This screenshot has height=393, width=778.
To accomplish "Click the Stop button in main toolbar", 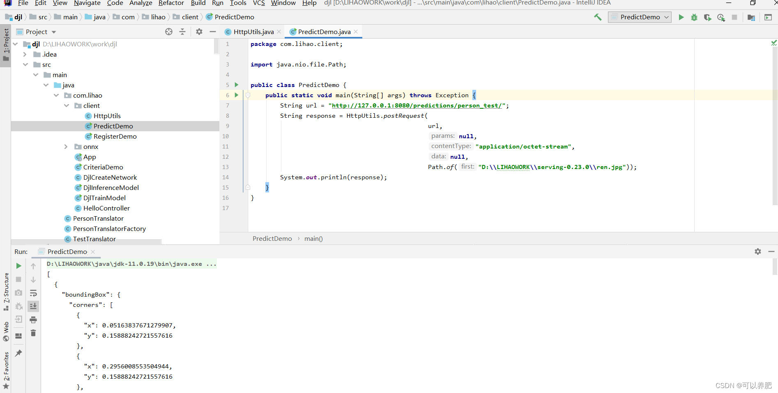I will 734,17.
